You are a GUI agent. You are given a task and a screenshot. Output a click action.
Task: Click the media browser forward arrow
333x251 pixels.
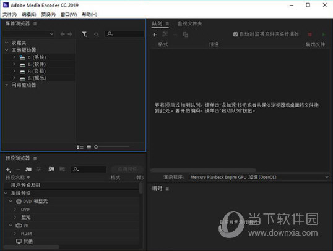(x=70, y=34)
